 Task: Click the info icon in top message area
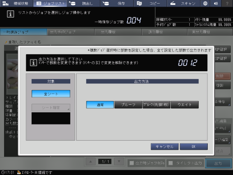tap(10, 14)
